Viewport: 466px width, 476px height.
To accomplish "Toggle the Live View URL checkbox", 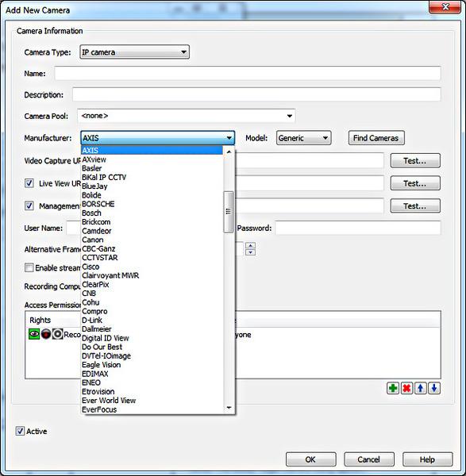I will click(29, 183).
